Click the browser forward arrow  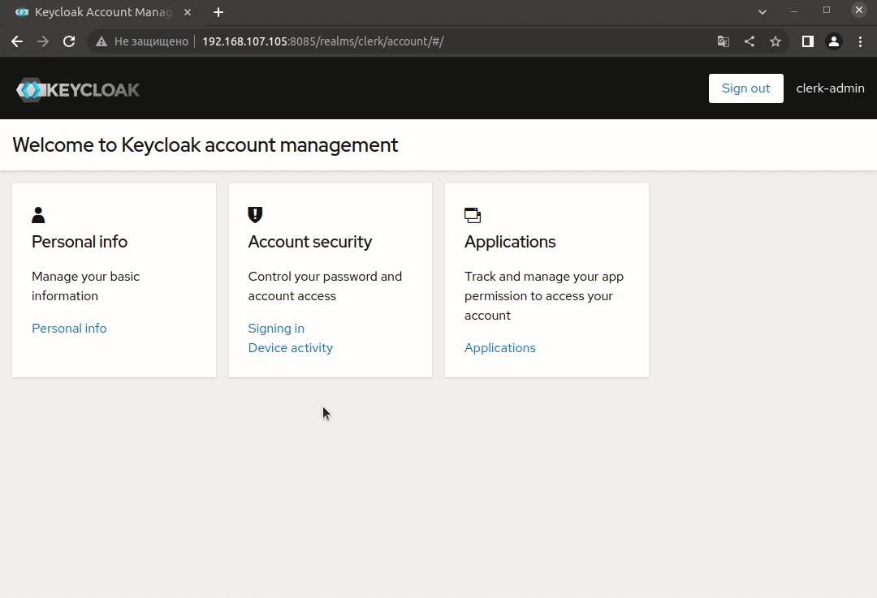coord(43,41)
